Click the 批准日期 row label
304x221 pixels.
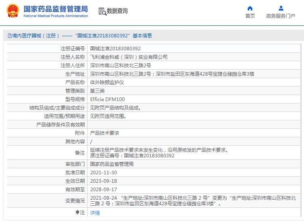pos(75,173)
